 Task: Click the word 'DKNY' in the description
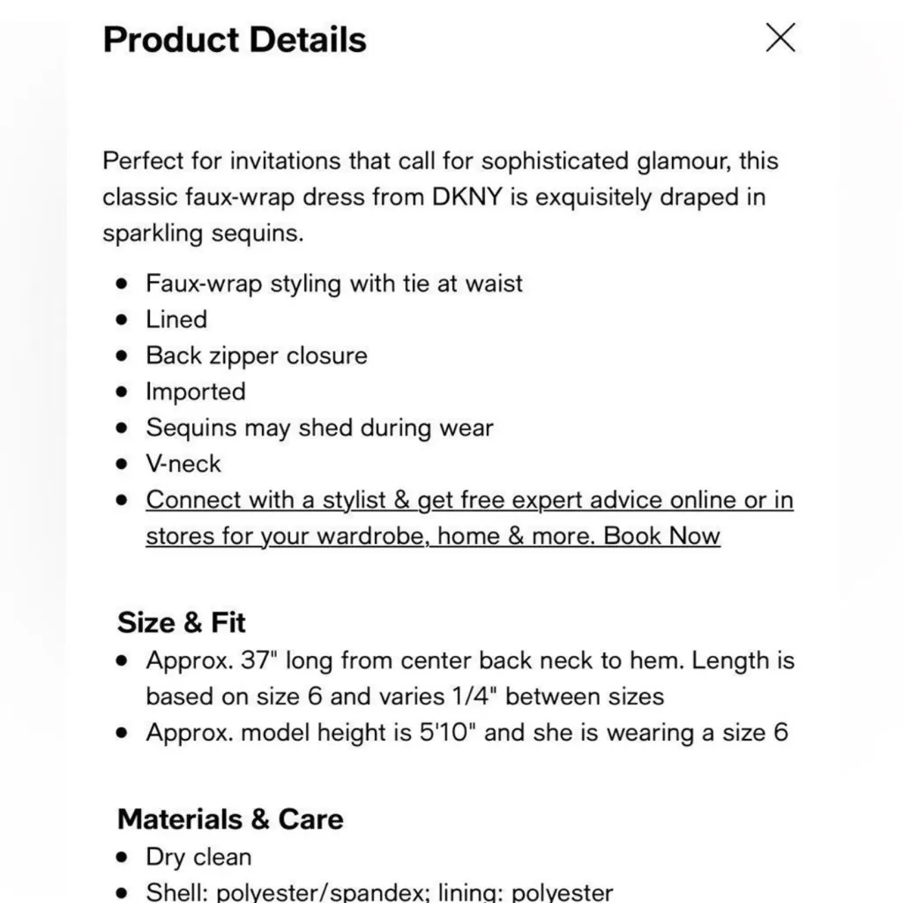[x=466, y=197]
